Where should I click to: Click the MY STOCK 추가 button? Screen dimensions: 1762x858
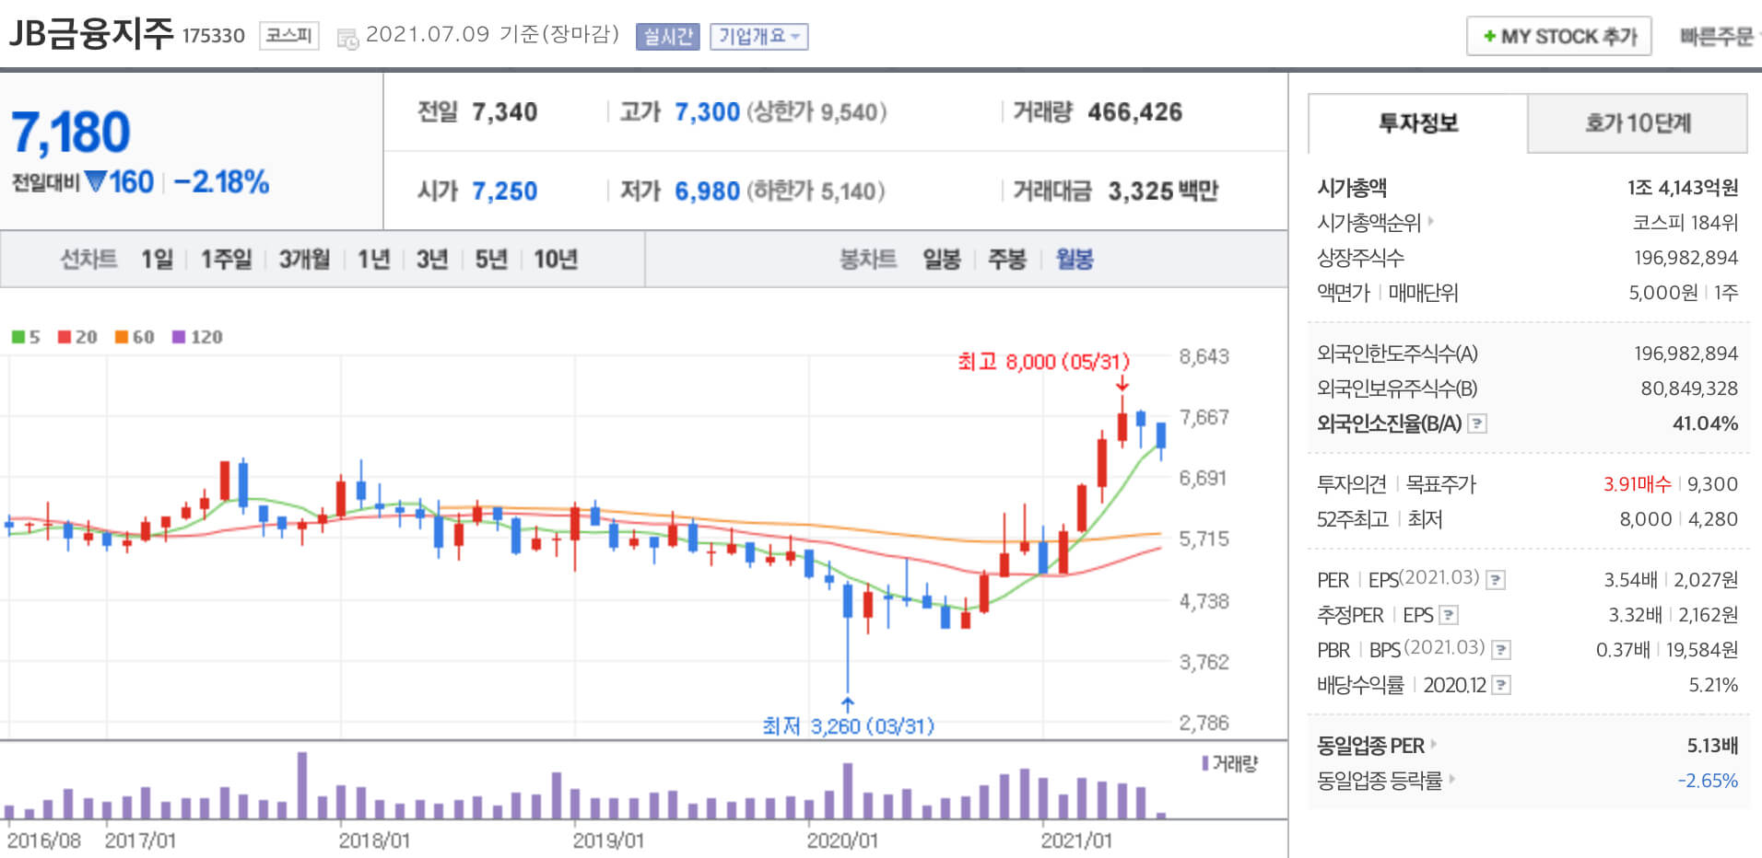coord(1558,37)
